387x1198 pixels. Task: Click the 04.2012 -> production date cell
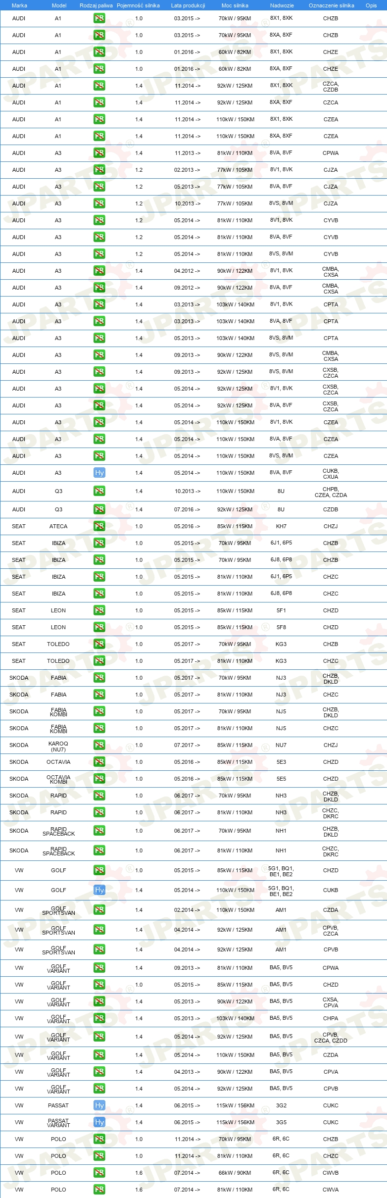tap(187, 271)
